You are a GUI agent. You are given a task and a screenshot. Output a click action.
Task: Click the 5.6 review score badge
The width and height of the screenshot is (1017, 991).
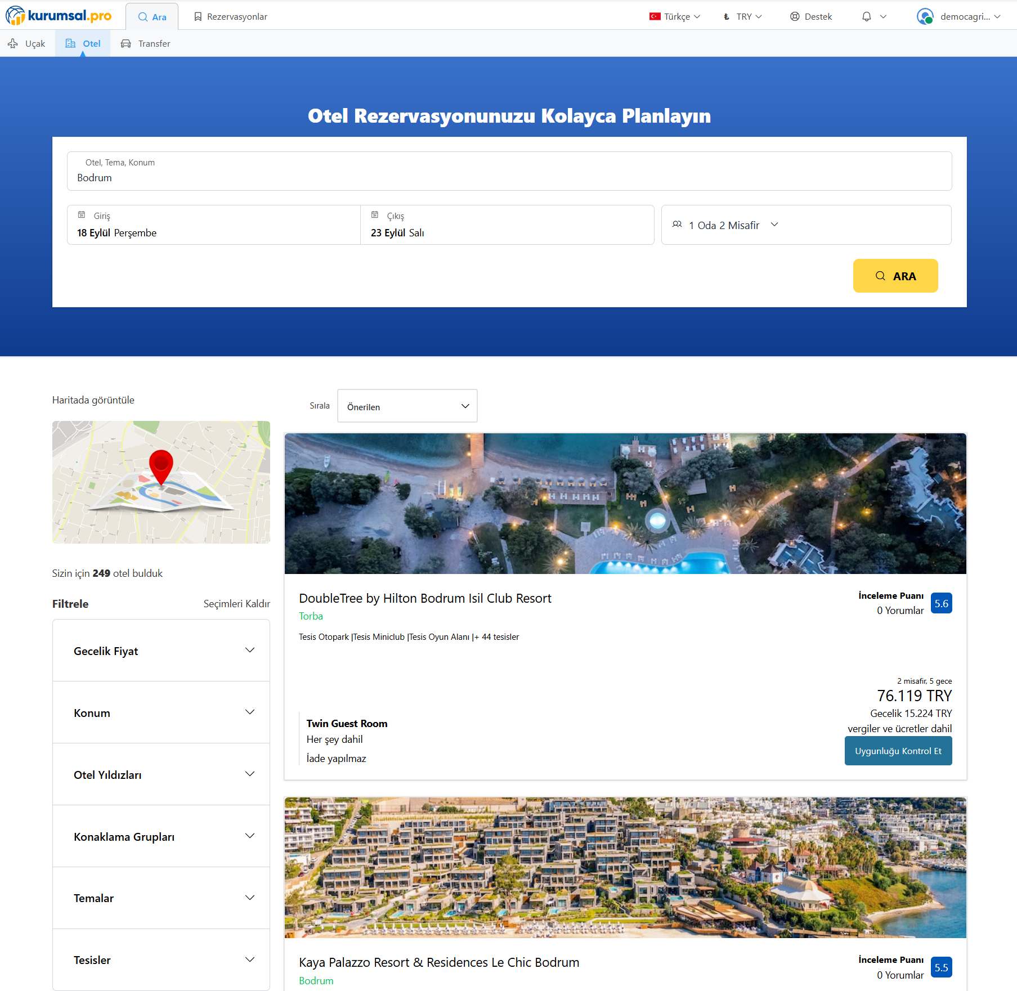(x=942, y=603)
